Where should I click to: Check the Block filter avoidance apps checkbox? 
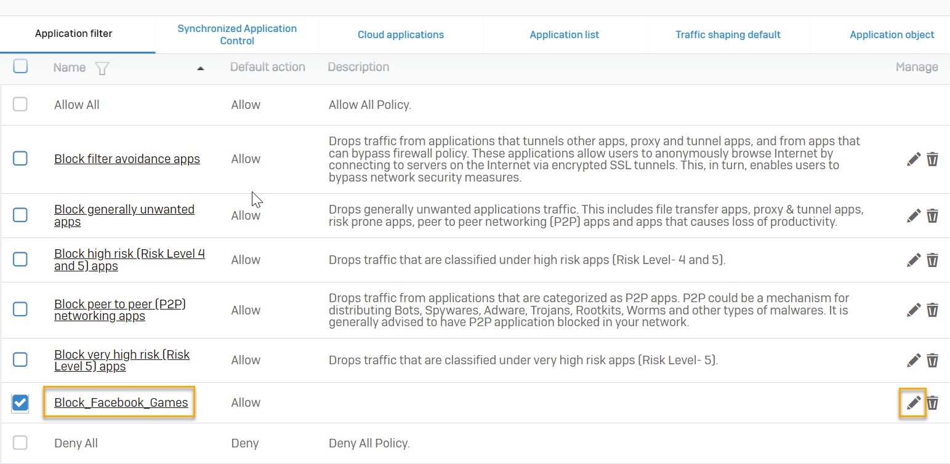pyautogui.click(x=20, y=159)
